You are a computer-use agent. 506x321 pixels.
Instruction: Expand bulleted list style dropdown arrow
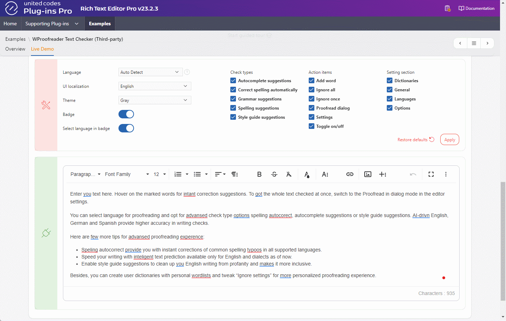pos(206,174)
